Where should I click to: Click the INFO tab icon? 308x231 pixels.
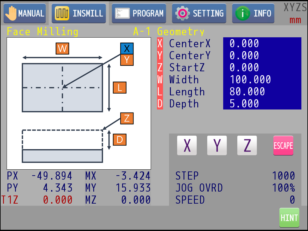(x=242, y=14)
